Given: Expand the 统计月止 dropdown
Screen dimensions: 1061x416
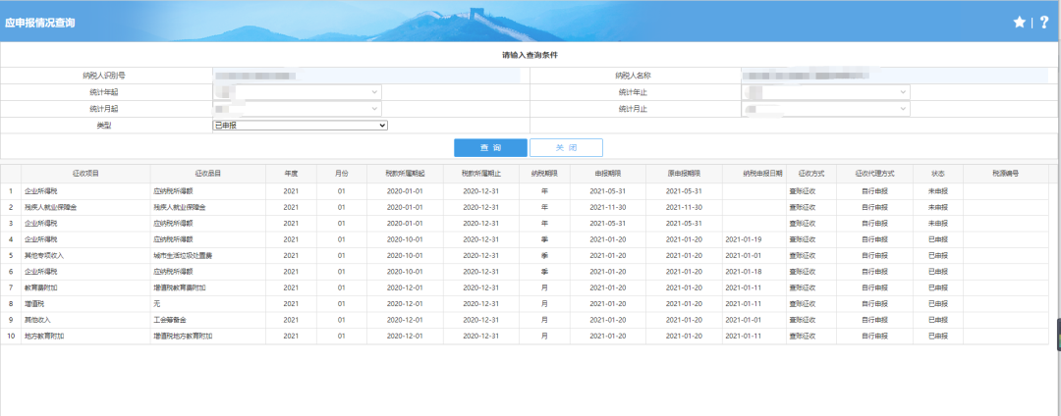Looking at the screenshot, I should 825,109.
